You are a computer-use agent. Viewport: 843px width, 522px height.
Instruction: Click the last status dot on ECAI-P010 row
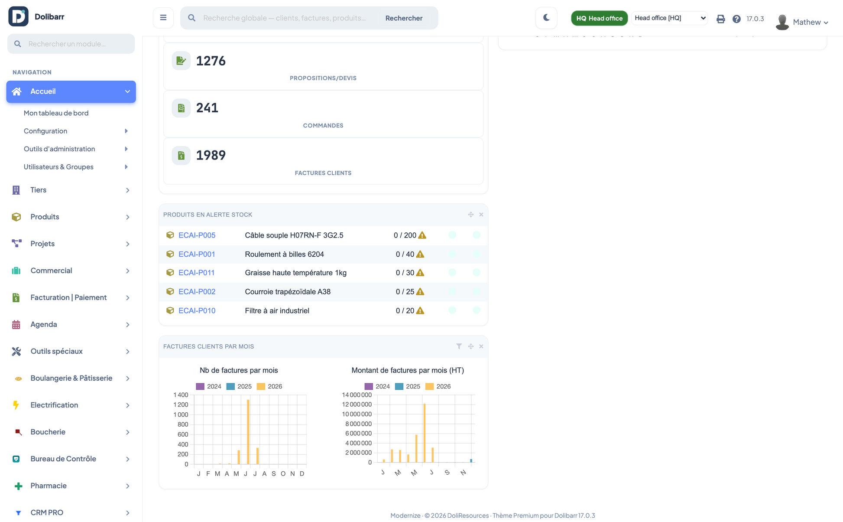click(477, 310)
